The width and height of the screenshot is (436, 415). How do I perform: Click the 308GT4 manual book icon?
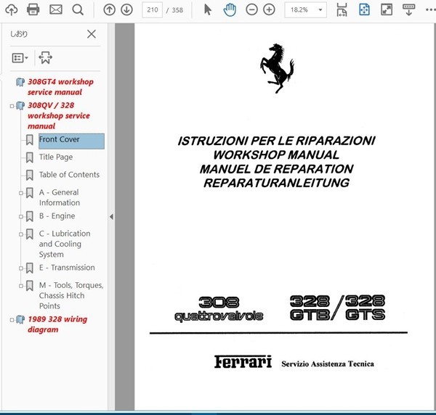click(x=20, y=82)
